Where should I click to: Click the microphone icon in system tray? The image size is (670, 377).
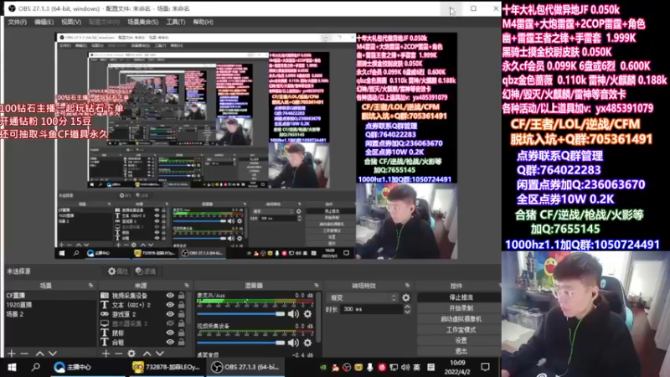[370, 367]
